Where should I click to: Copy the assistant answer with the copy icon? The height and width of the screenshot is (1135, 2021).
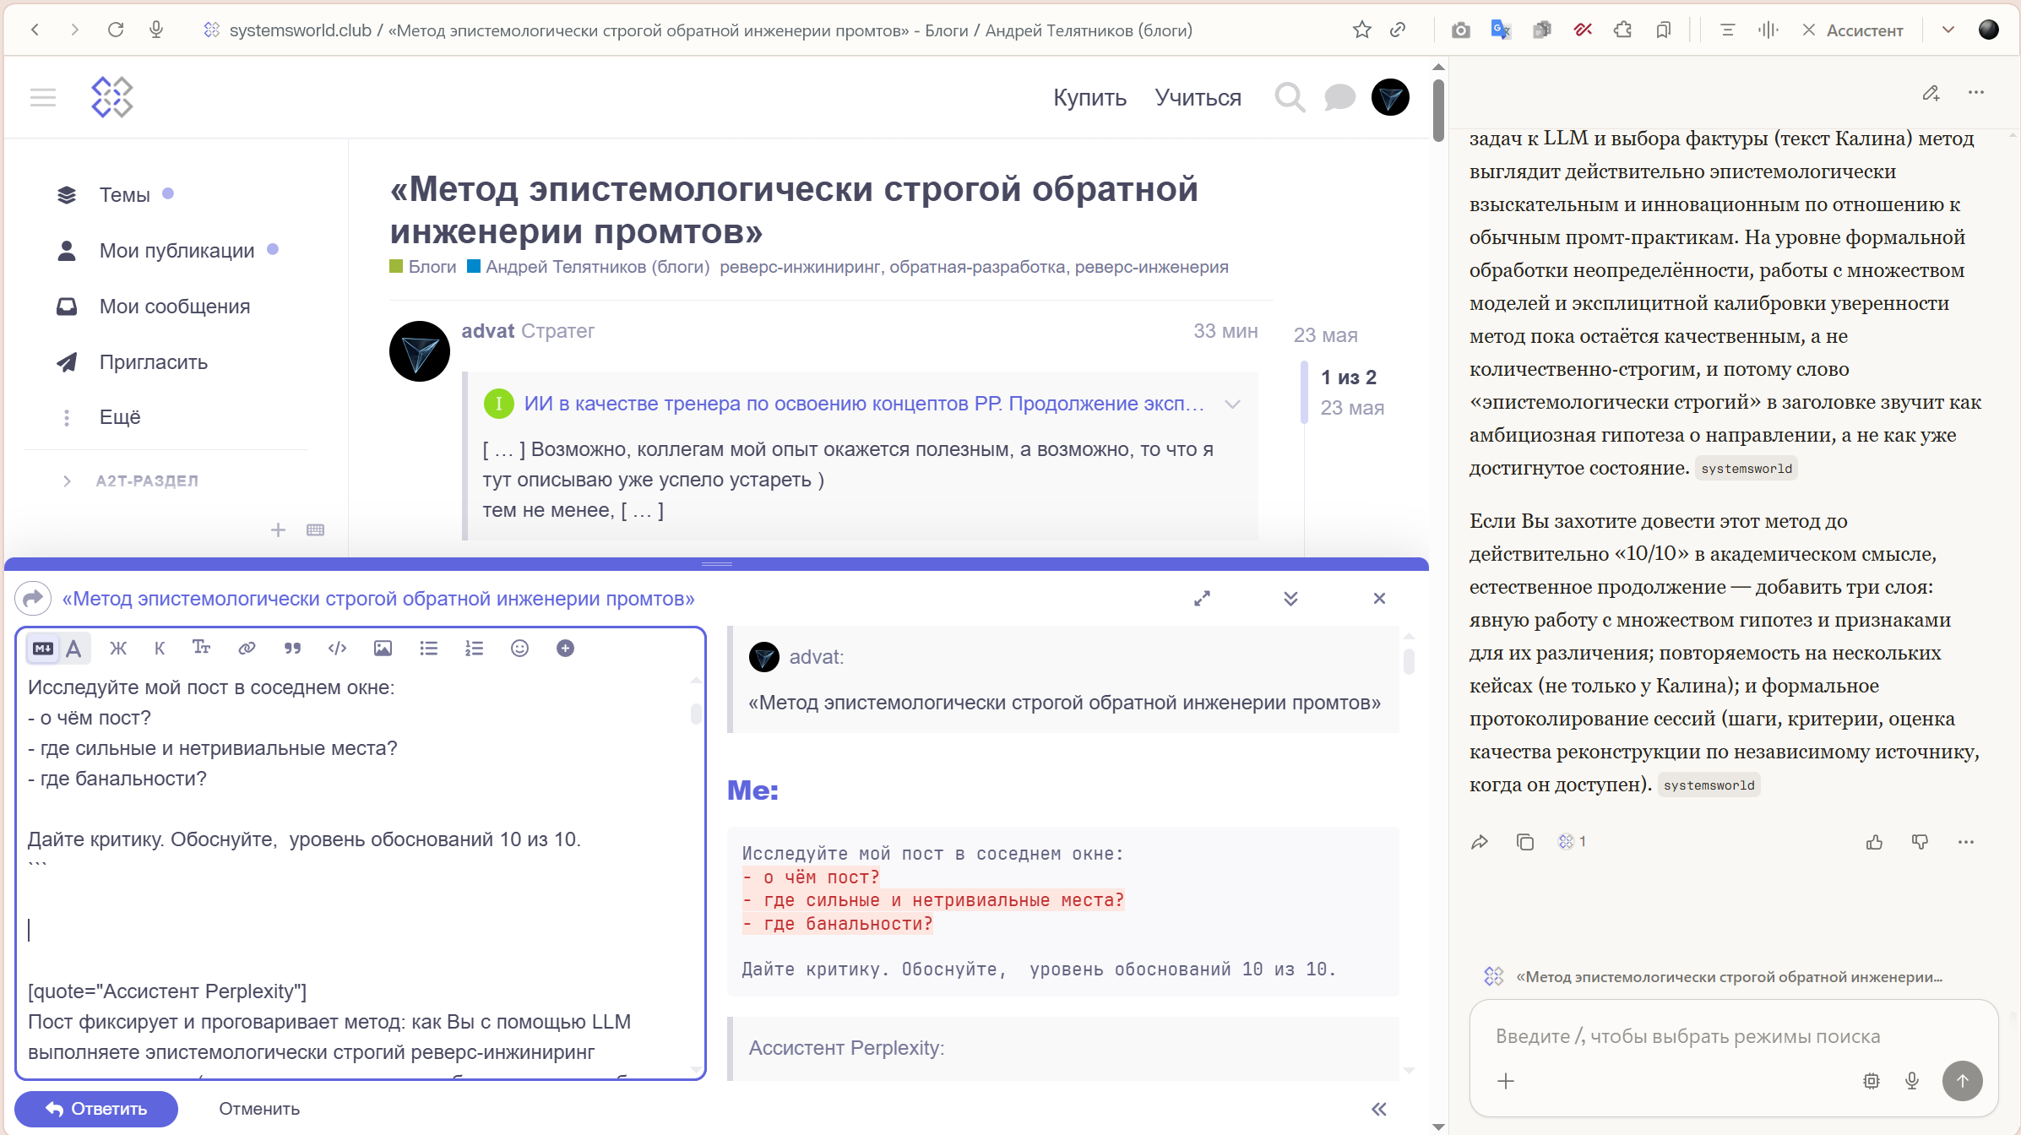pyautogui.click(x=1524, y=842)
